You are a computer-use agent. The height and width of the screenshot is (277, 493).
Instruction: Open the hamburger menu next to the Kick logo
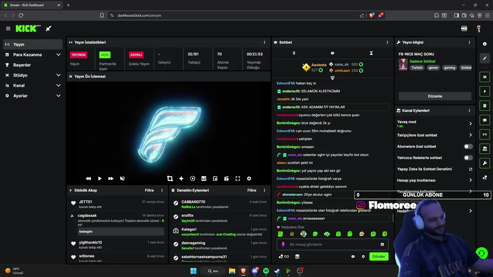coord(8,28)
